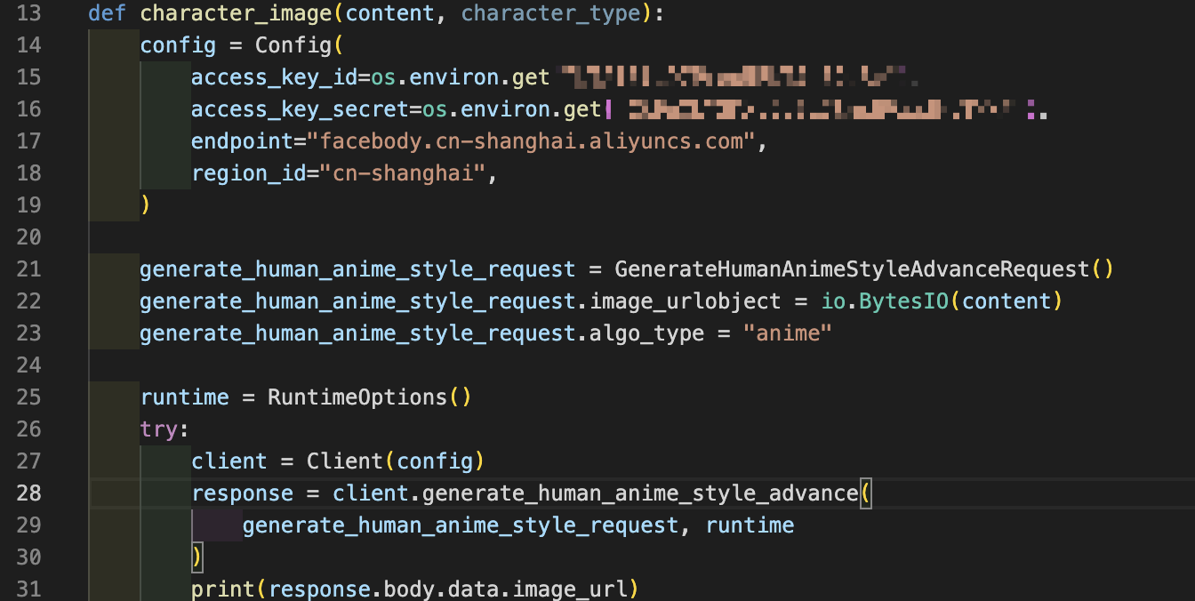1195x601 pixels.
Task: Click generate_human_anime_style_request on line 21
Action: pyautogui.click(x=357, y=269)
